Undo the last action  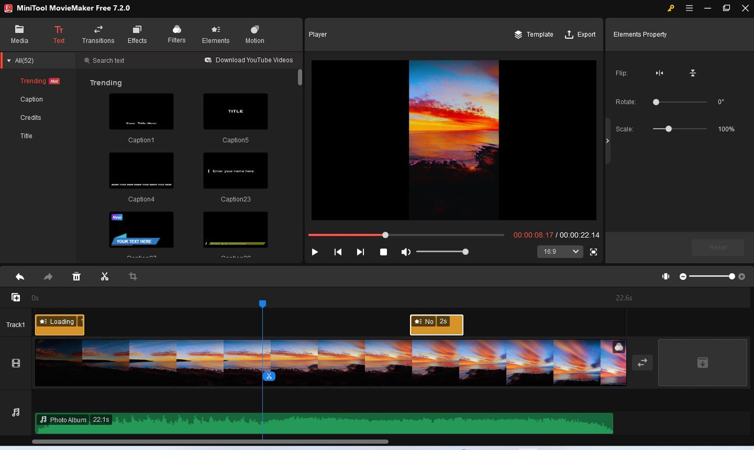19,276
